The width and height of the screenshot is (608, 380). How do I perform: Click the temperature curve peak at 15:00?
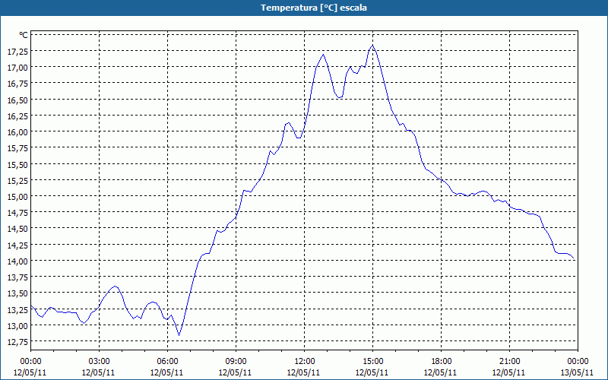tap(372, 46)
